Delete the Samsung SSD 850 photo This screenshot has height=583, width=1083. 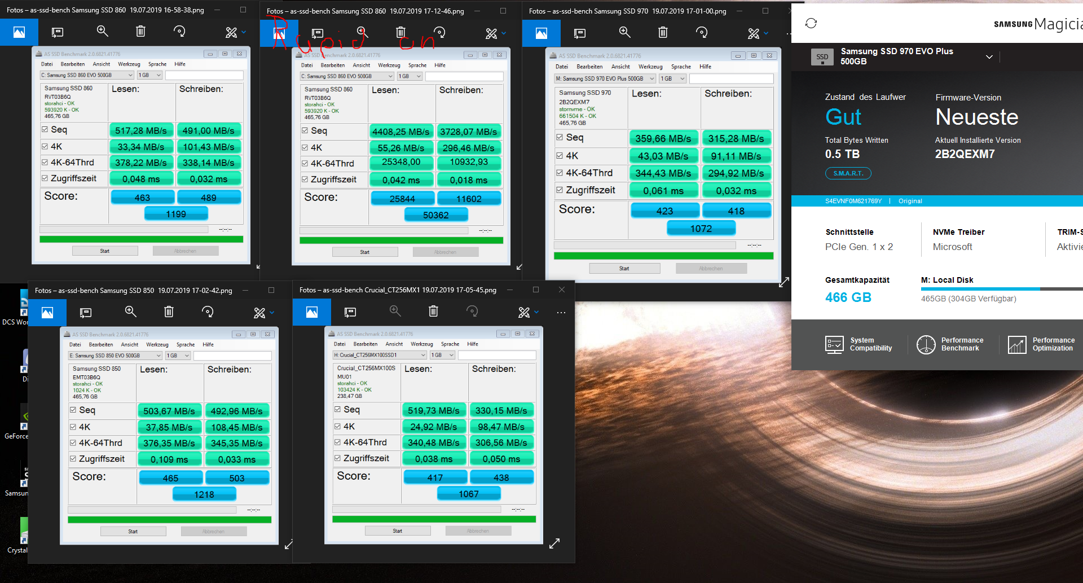[169, 312]
